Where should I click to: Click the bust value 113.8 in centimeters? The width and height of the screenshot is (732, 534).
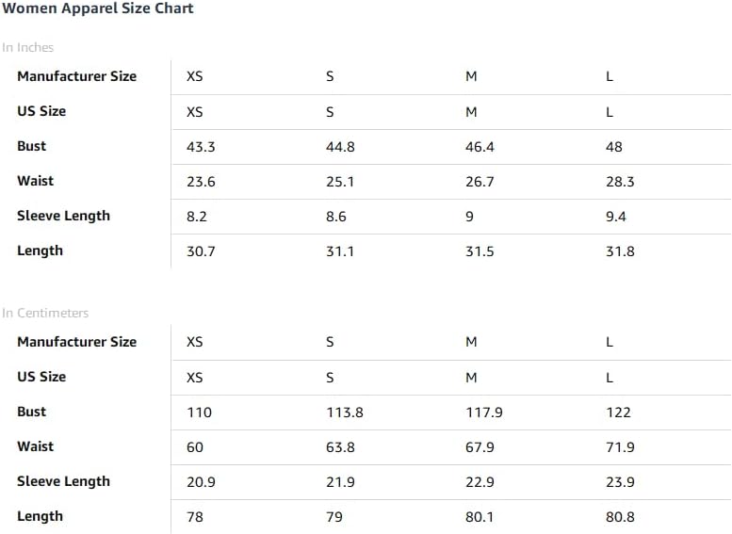tap(345, 413)
